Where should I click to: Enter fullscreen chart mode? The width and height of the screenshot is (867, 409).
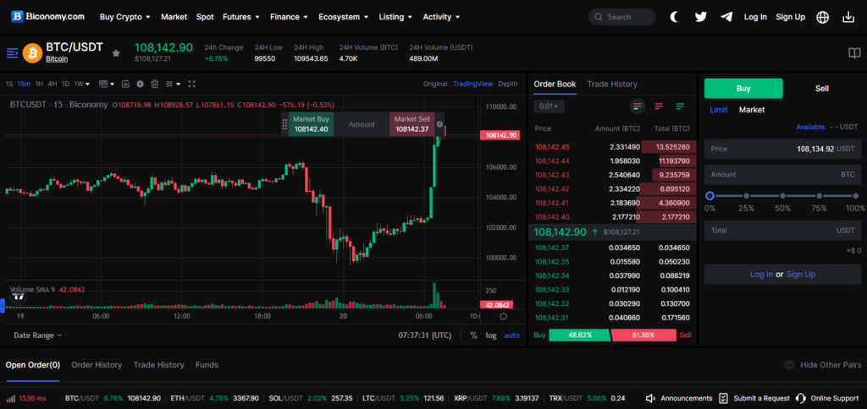tap(192, 84)
